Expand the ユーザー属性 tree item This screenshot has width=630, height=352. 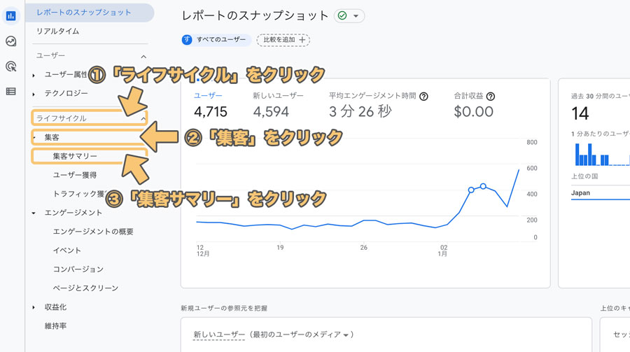(34, 75)
